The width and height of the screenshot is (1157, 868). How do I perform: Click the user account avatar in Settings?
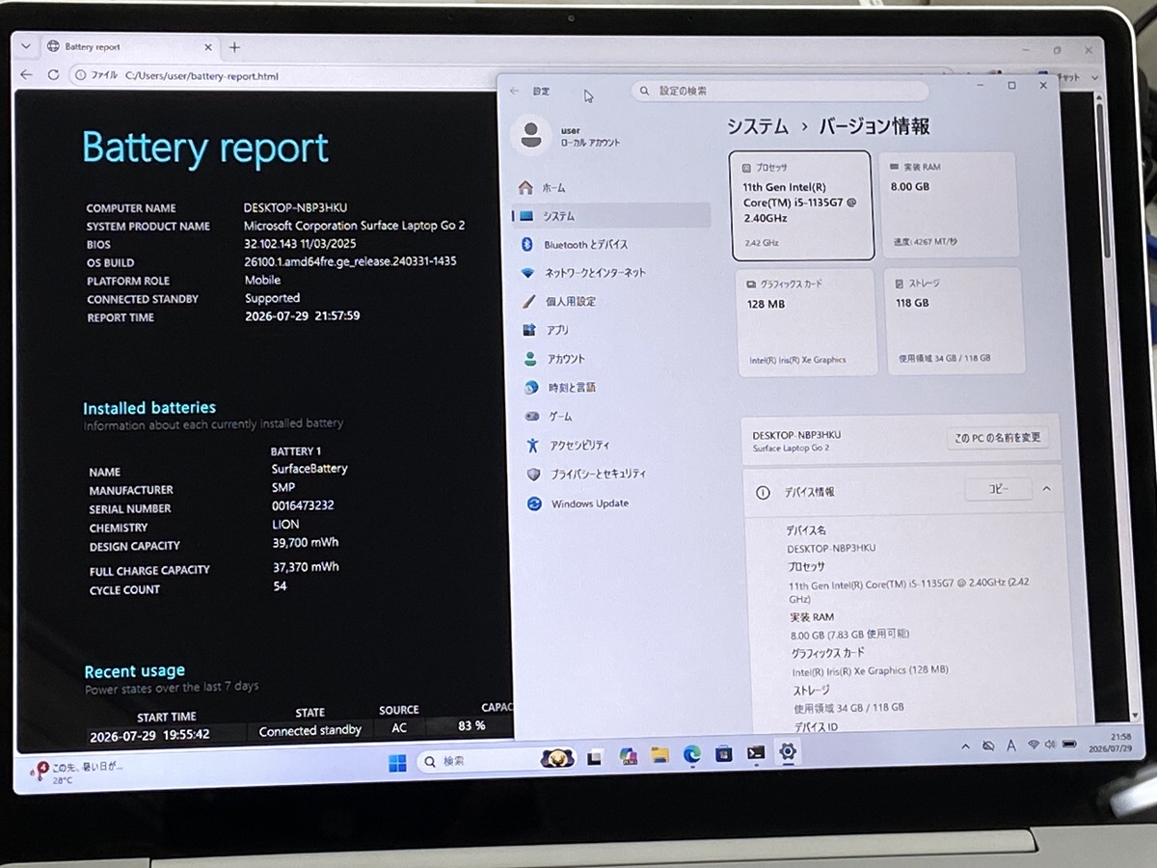pyautogui.click(x=530, y=135)
